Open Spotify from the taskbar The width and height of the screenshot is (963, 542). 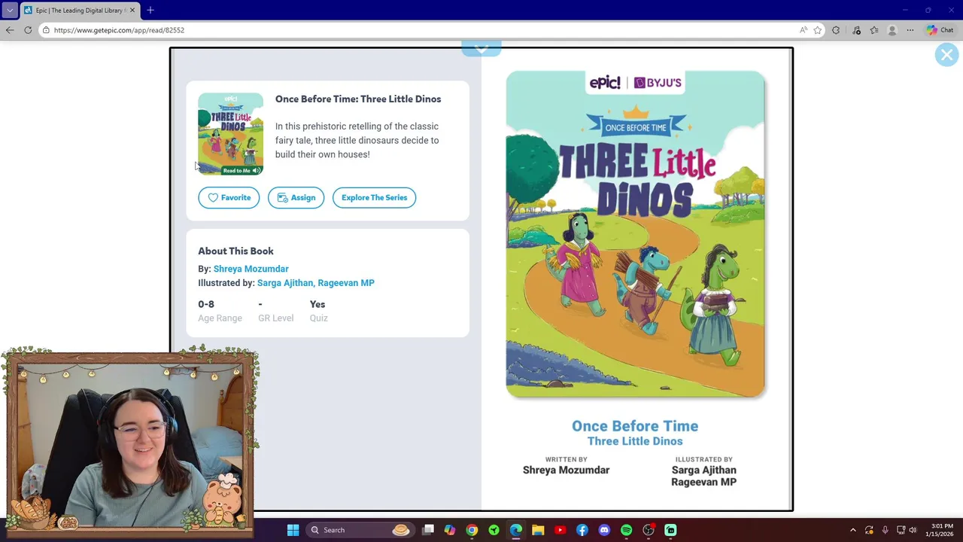click(626, 530)
